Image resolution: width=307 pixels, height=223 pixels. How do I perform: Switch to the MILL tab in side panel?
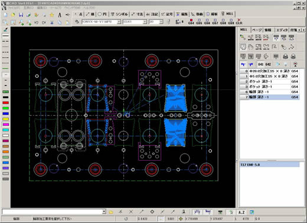click(244, 29)
